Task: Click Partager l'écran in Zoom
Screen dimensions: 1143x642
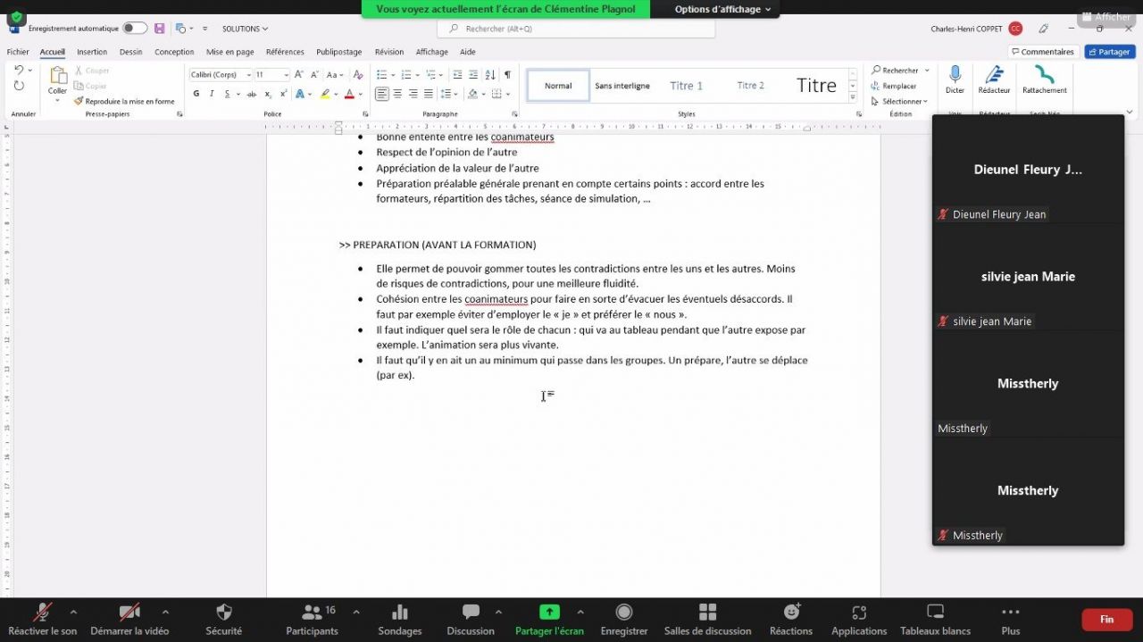Action: tap(549, 620)
